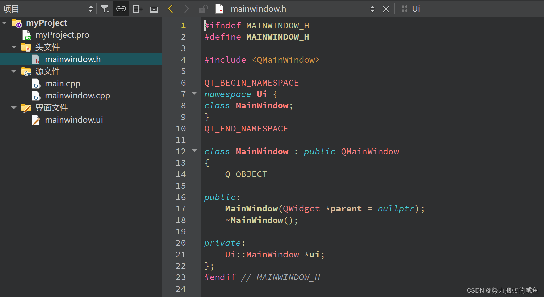The image size is (544, 297).
Task: Click line number 14 in the gutter
Action: [181, 174]
